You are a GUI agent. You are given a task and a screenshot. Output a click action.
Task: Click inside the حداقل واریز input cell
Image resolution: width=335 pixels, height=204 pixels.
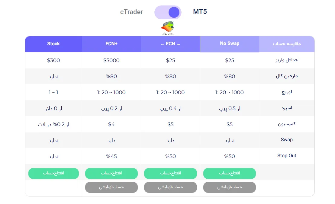286,60
